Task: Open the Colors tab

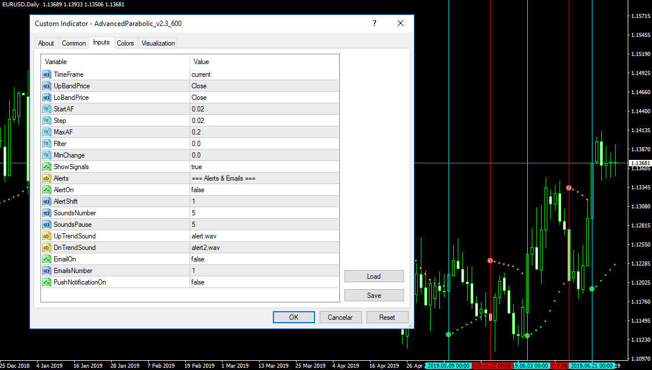Action: click(125, 43)
